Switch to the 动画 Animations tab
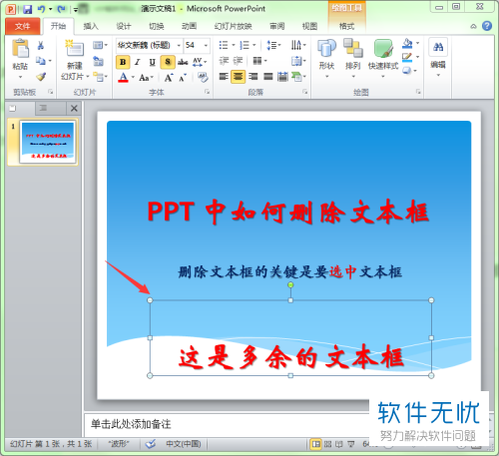This screenshot has height=456, width=499. point(189,26)
